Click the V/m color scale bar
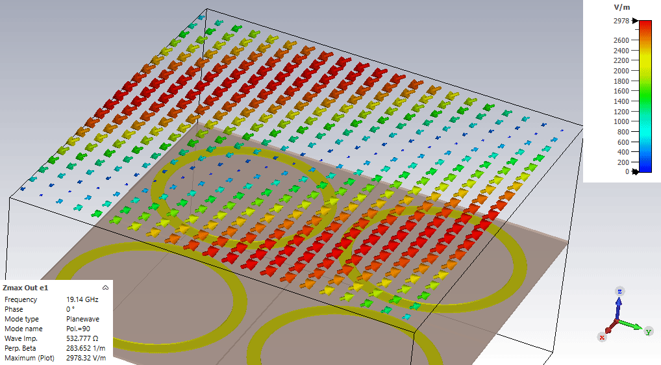Image resolution: width=661 pixels, height=365 pixels. pos(645,96)
